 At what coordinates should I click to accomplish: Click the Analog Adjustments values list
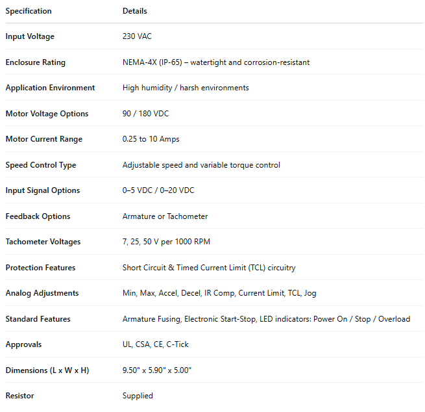(219, 293)
